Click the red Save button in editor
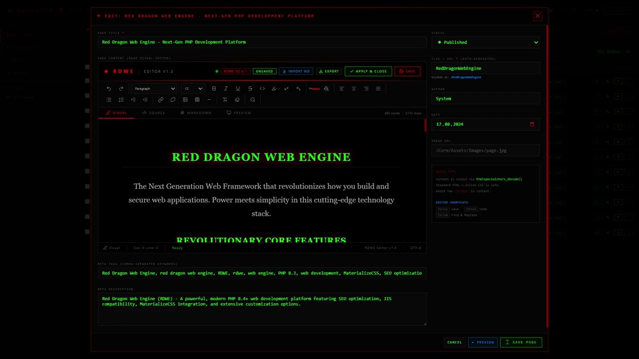The image size is (639, 359). pyautogui.click(x=407, y=71)
